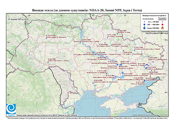This screenshot has width=174, height=123.
Task: Click the orange flame icon in legend
Action: point(163,28)
